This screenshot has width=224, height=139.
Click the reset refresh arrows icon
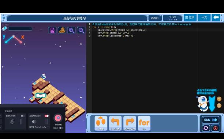coord(206,128)
